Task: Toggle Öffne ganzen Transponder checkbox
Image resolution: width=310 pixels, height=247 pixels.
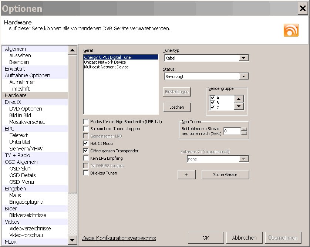Action: [86, 151]
